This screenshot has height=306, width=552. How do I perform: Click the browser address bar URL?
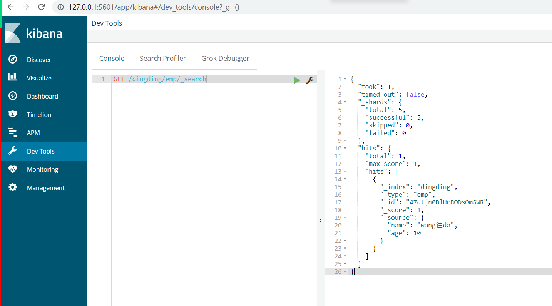tap(154, 7)
